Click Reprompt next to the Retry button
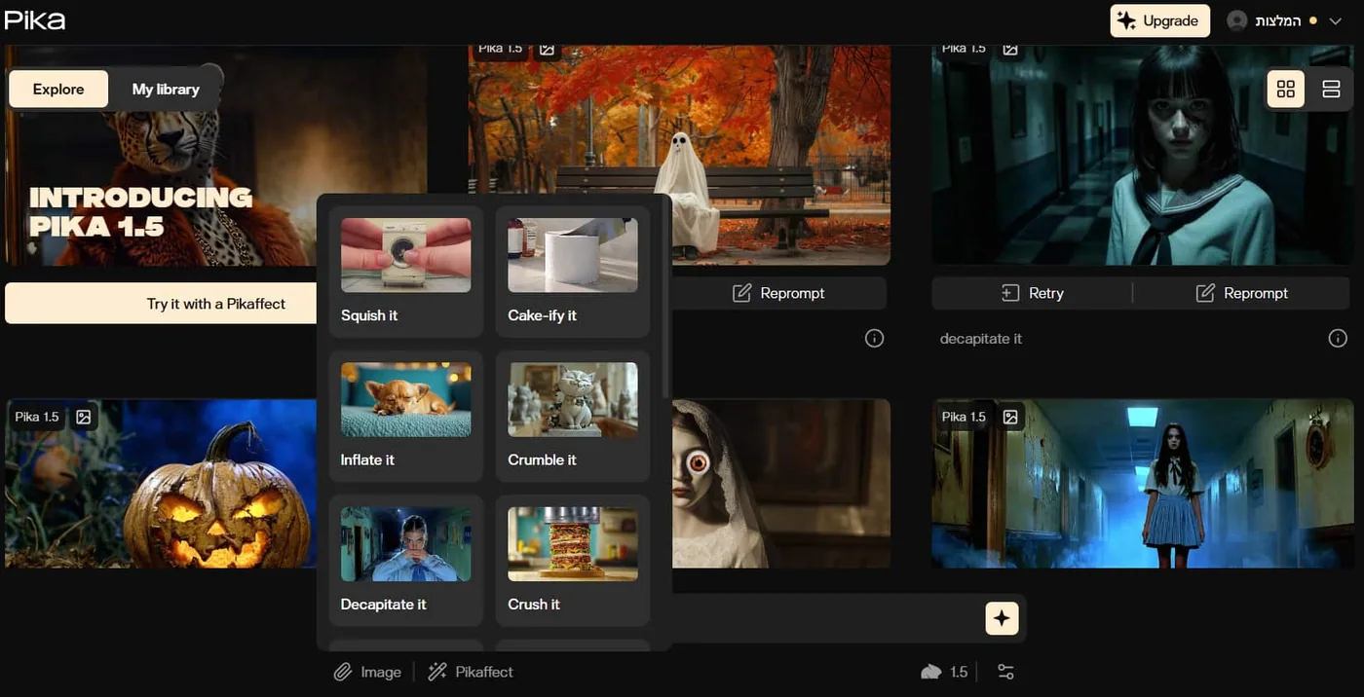The image size is (1364, 697). coord(1241,293)
